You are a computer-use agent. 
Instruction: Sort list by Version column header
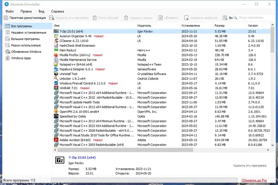point(258,26)
